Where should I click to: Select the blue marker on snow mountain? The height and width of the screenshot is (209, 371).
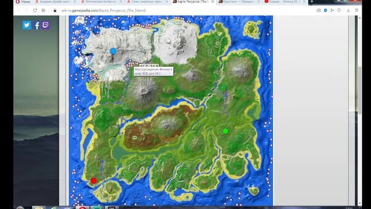(x=113, y=51)
